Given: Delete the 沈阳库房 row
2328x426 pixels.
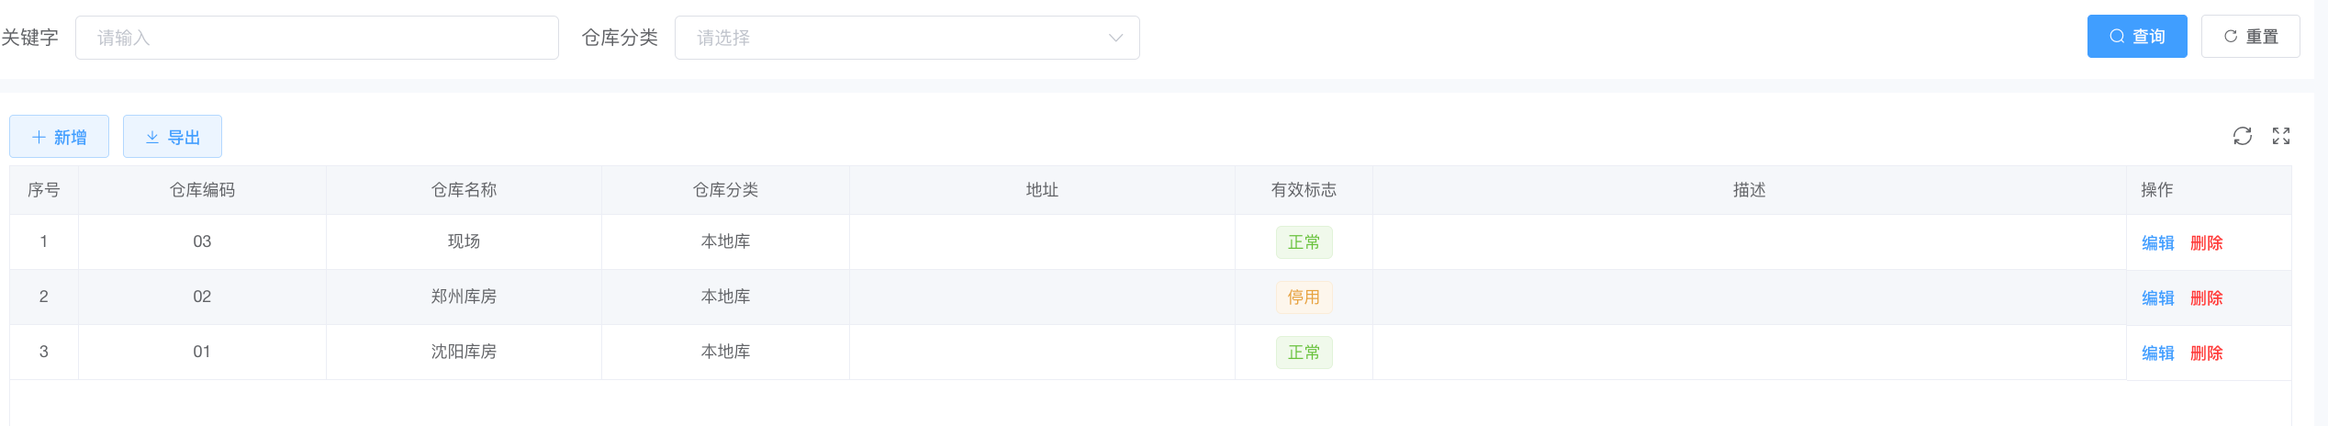Looking at the screenshot, I should pyautogui.click(x=2206, y=353).
